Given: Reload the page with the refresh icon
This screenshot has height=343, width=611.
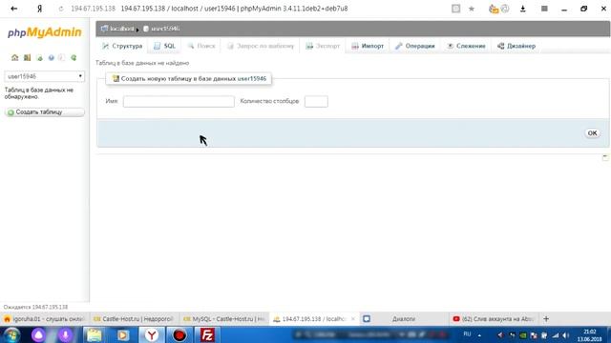Looking at the screenshot, I should pos(61,9).
